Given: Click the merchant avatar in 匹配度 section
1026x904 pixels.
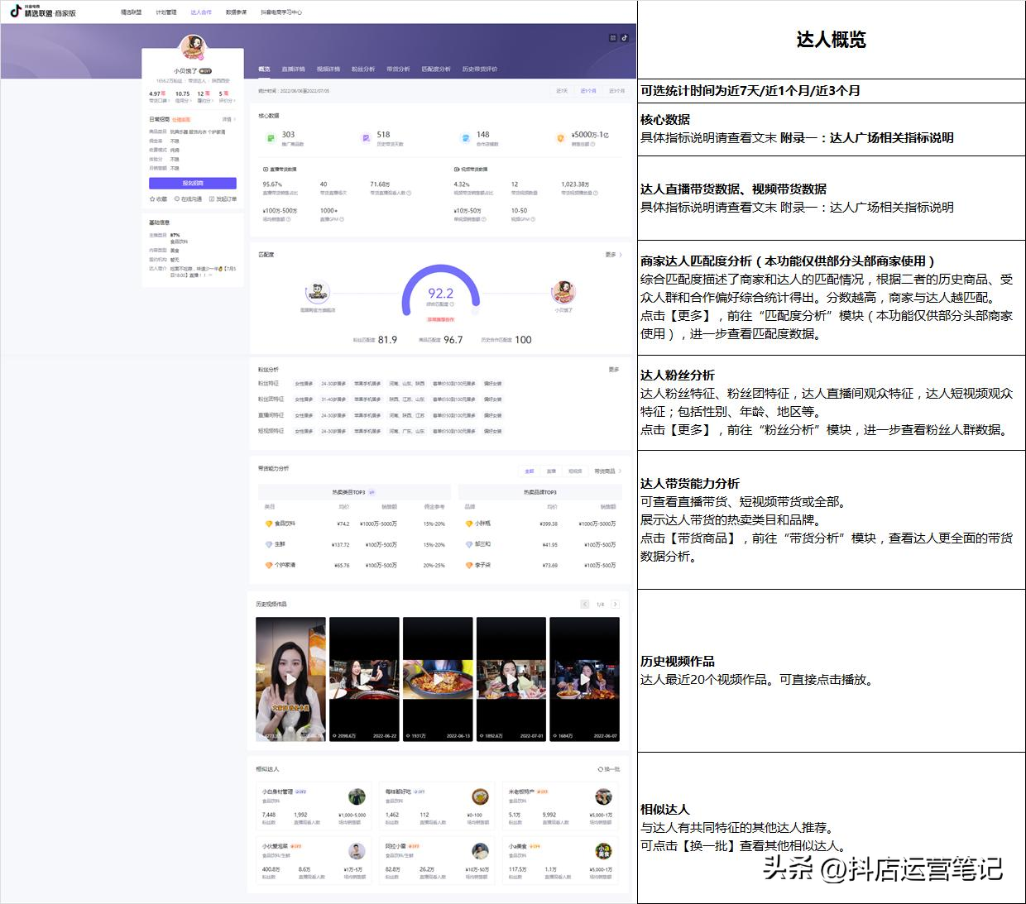Looking at the screenshot, I should [x=318, y=293].
